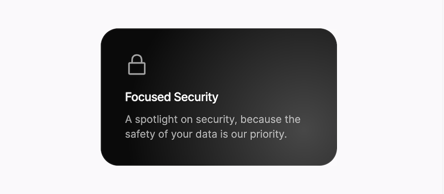
Task: Click the word "security," in the description
Action: tap(217, 120)
